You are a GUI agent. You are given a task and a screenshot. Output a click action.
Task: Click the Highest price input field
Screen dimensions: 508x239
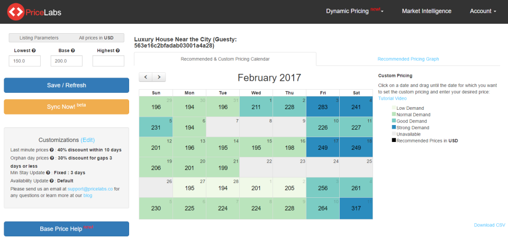(x=108, y=61)
